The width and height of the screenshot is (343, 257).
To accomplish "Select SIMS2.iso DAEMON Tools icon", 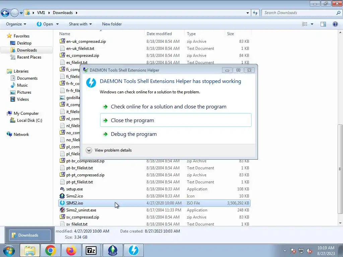I will pyautogui.click(x=62, y=203).
